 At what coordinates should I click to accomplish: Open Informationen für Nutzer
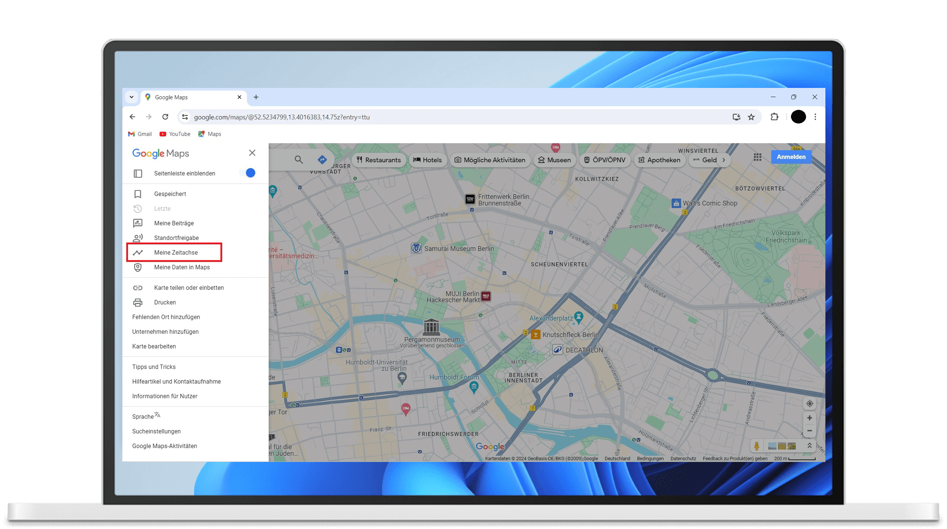click(165, 396)
